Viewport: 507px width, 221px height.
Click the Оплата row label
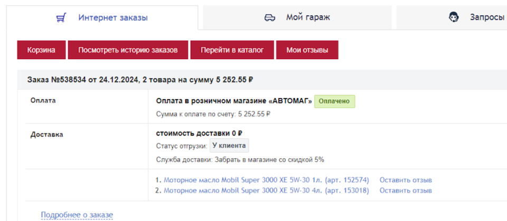click(43, 100)
